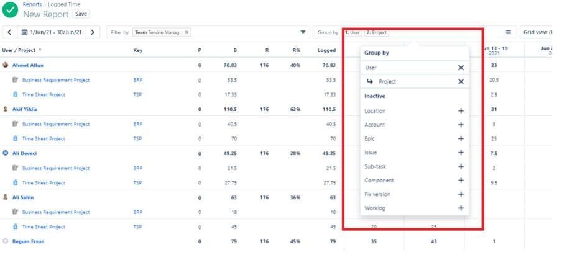562x255 pixels.
Task: Add Fix version grouping with plus icon
Action: (461, 194)
